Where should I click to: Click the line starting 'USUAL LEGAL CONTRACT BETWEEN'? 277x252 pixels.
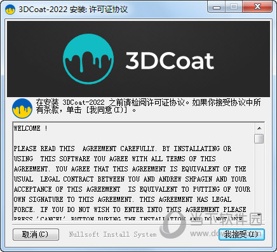130,179
